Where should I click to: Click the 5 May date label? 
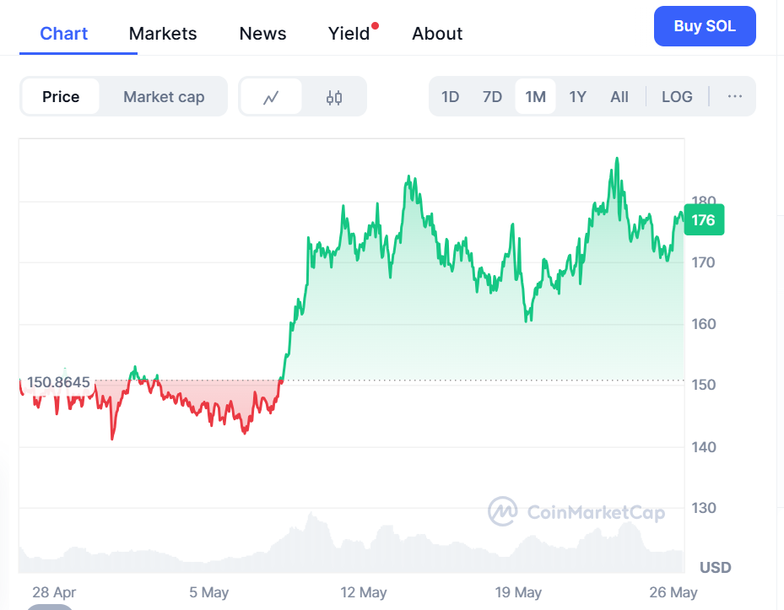coord(208,592)
